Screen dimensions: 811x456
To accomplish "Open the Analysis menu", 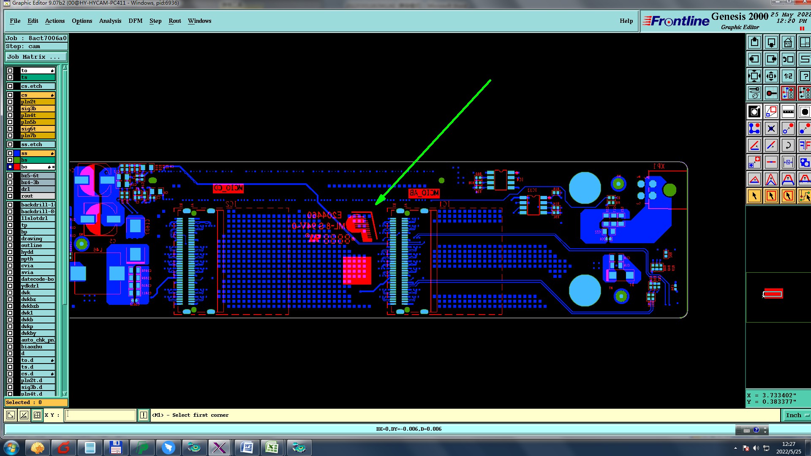I will point(110,21).
